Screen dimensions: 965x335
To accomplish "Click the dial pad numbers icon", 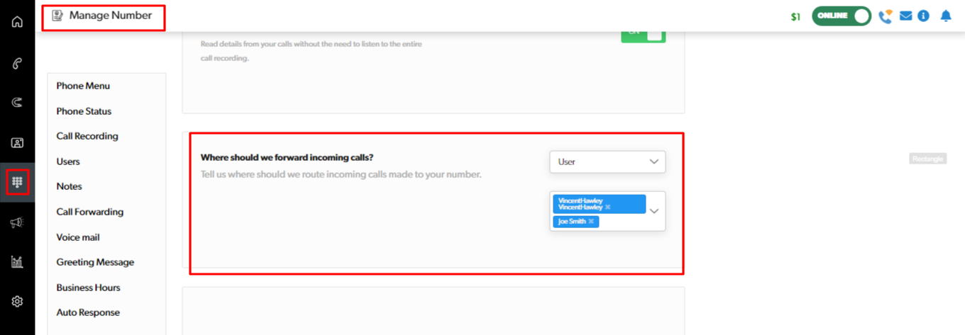I will click(x=17, y=182).
